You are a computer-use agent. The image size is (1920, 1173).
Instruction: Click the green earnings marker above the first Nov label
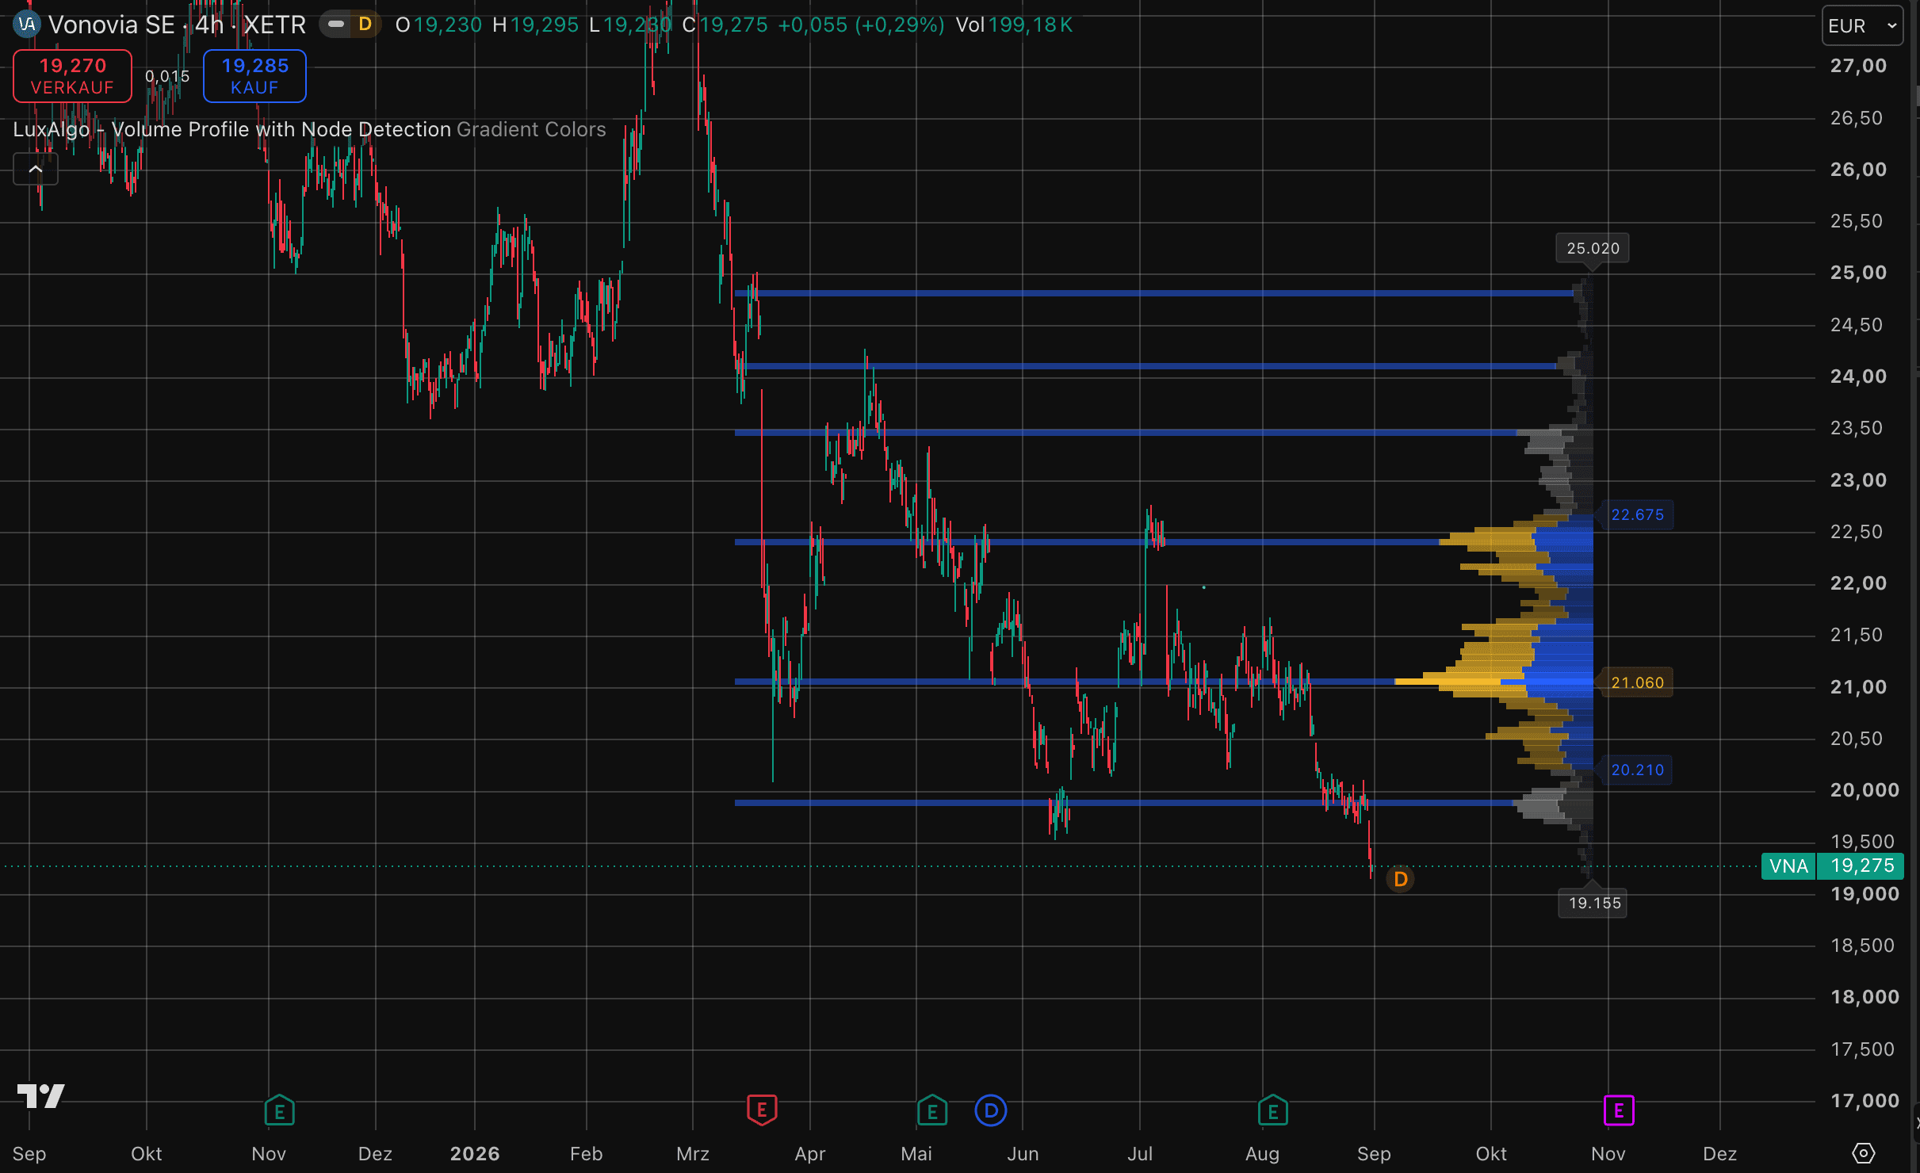click(x=279, y=1110)
